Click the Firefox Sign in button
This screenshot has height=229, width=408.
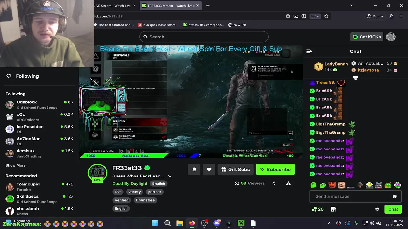(375, 16)
